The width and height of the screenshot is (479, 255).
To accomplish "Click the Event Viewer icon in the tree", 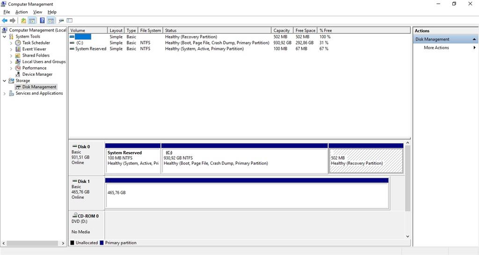I will pos(18,49).
